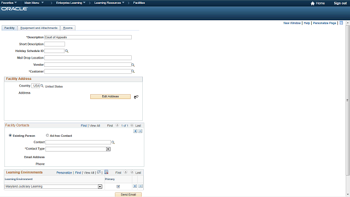Remove the Maryland Judiciary Learning row

141,186
